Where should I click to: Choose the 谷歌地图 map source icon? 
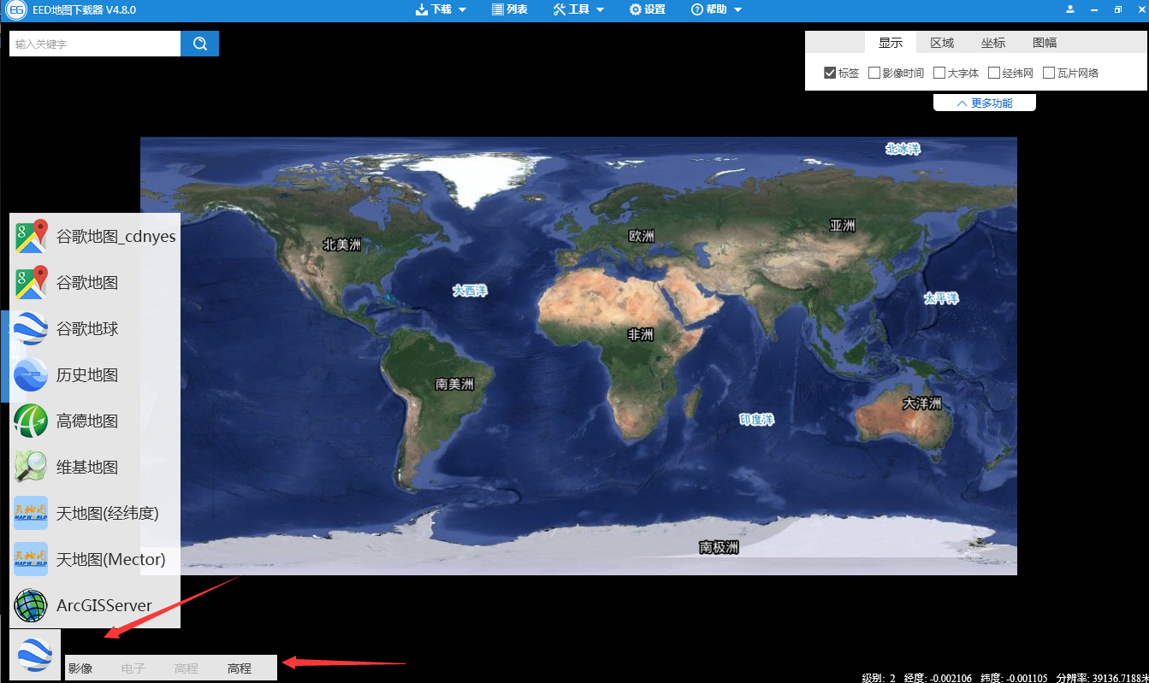(31, 283)
